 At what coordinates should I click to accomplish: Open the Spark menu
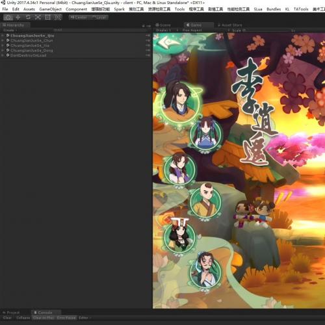point(119,9)
